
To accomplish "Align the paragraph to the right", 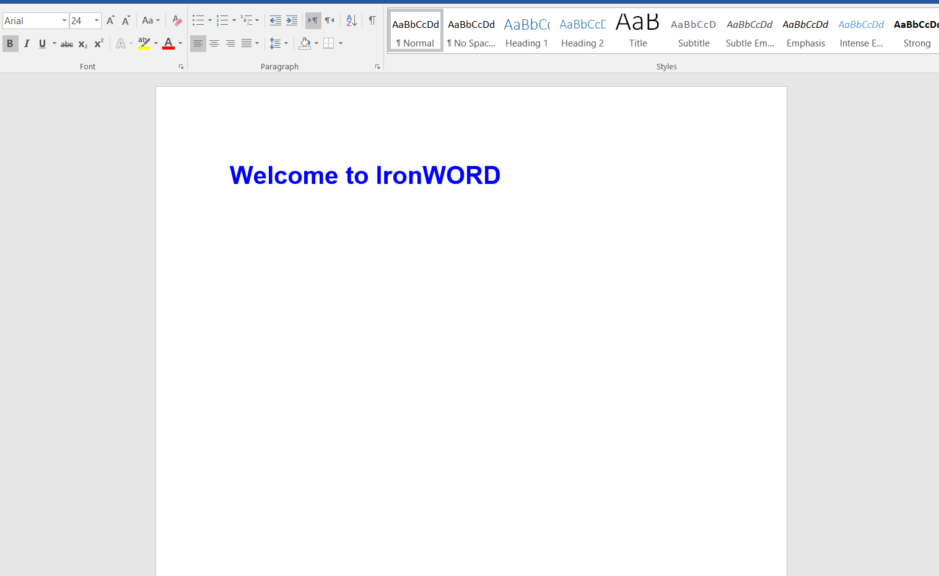I will [230, 43].
